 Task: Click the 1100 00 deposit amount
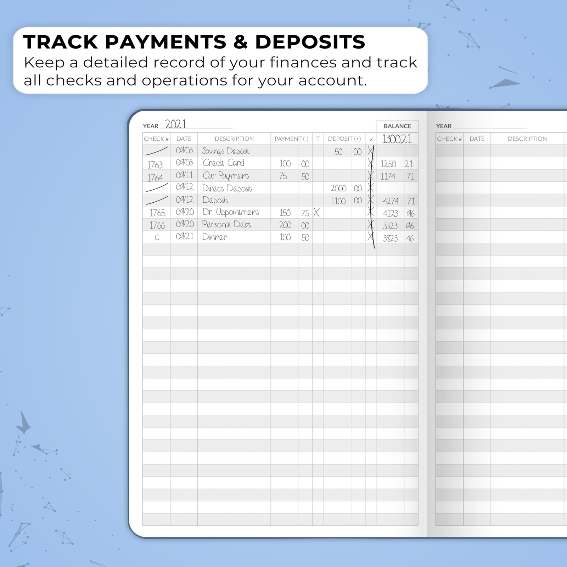click(x=346, y=201)
